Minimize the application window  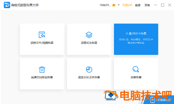pos(156,5)
